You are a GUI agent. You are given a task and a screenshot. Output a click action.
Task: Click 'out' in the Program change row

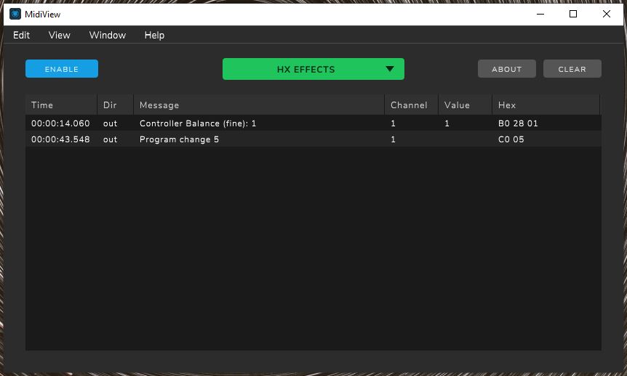pyautogui.click(x=110, y=139)
